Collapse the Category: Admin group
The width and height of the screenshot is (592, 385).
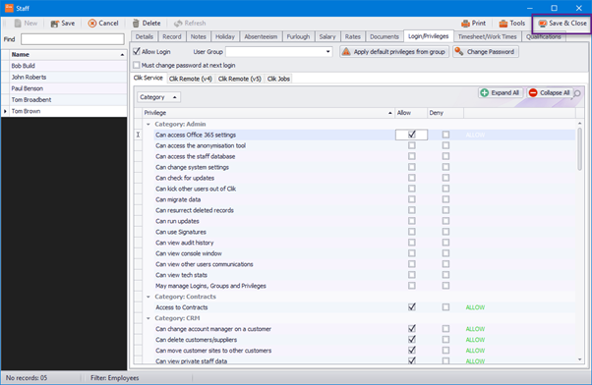point(148,124)
